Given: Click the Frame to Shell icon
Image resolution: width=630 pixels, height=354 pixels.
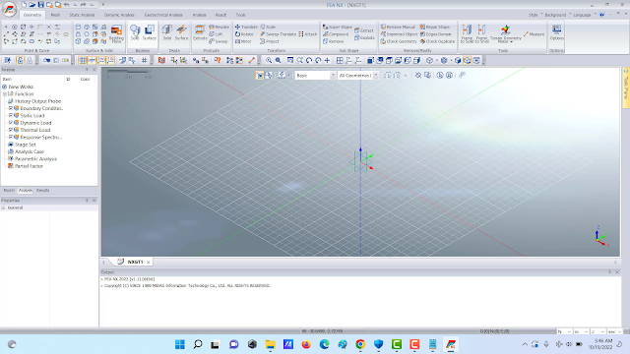Looking at the screenshot, I should coord(481,33).
